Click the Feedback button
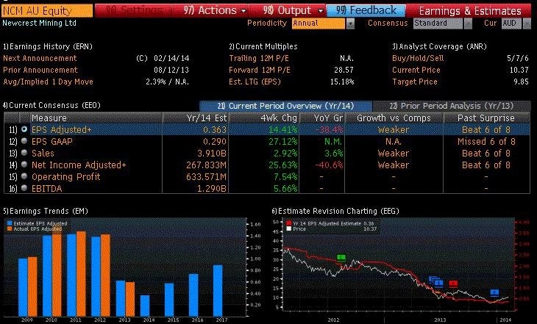Screen dimensions: 537x324 366,10
